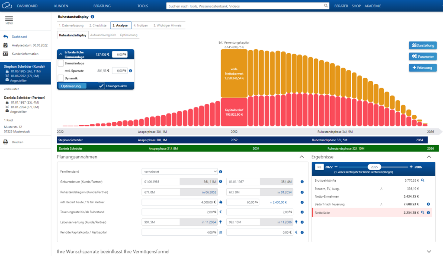Enable the Dynamik checkbox
443x256 pixels.
click(61, 78)
